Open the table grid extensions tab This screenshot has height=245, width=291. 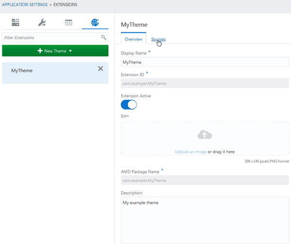click(68, 22)
